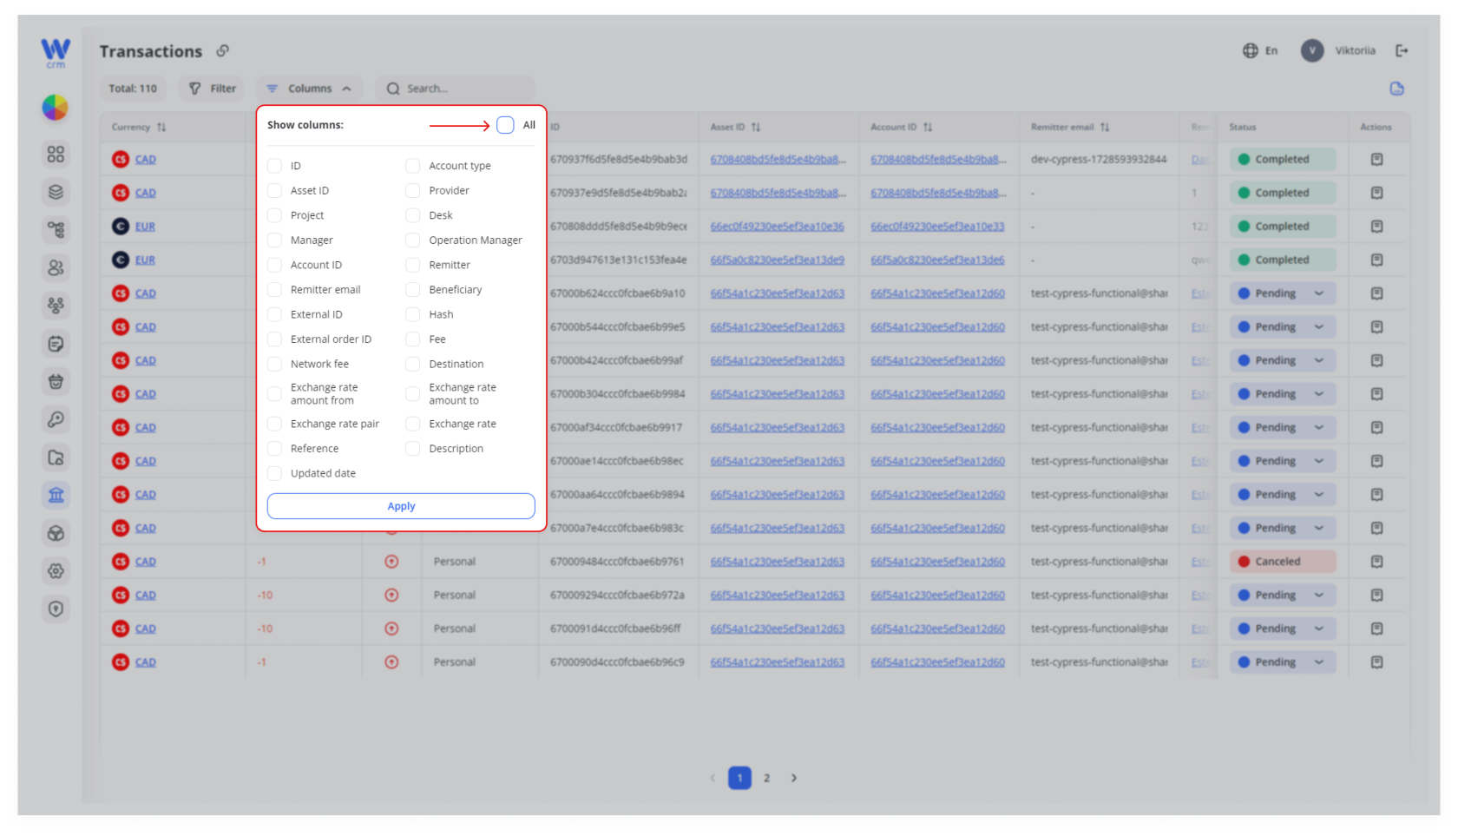This screenshot has width=1458, height=836.
Task: Open details icon in Canceled row
Action: coord(1376,562)
